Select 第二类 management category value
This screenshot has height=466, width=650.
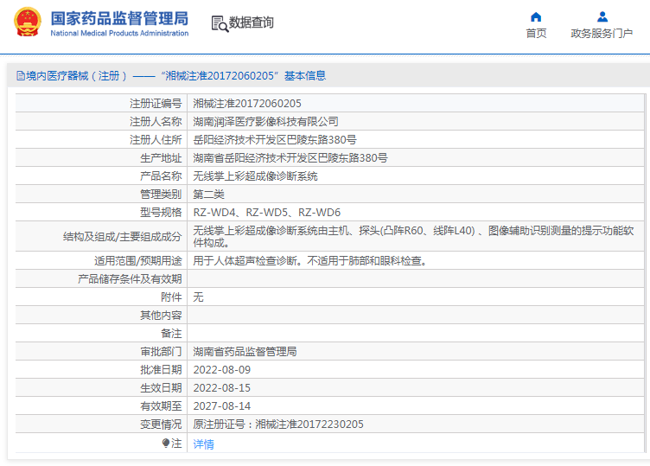[209, 195]
